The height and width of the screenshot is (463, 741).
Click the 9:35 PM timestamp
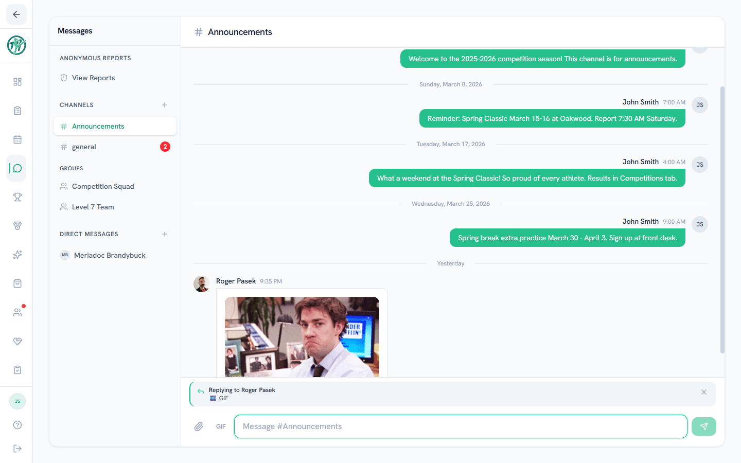pos(271,281)
